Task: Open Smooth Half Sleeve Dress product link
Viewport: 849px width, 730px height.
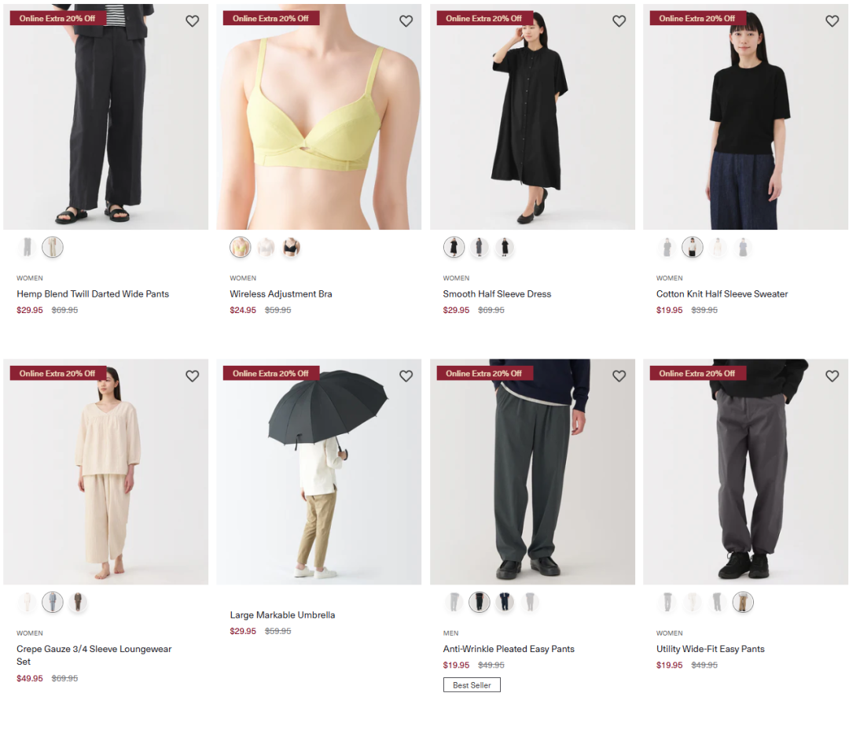Action: pos(497,293)
